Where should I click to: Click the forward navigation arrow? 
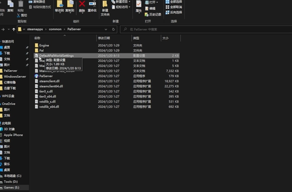3,29
